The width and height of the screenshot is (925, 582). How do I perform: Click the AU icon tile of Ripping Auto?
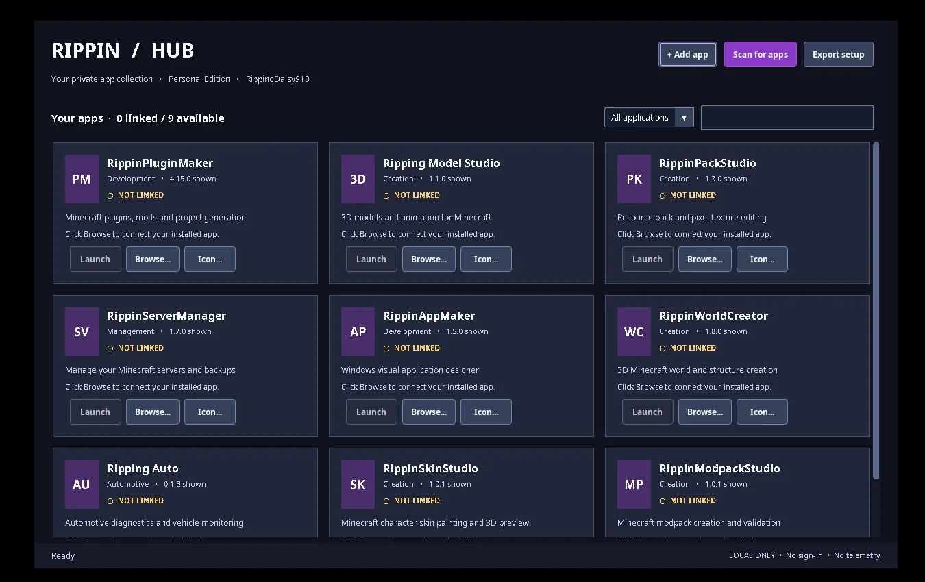click(x=82, y=484)
